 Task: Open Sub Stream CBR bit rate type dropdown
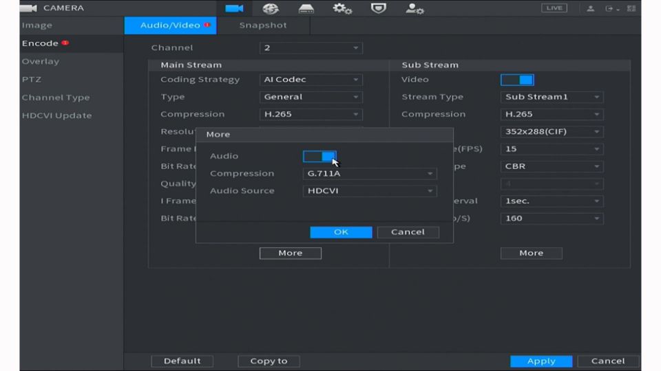click(x=552, y=166)
